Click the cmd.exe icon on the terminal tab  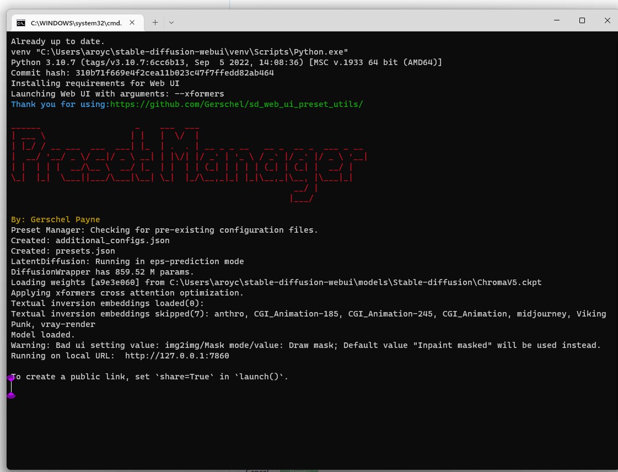(x=21, y=23)
